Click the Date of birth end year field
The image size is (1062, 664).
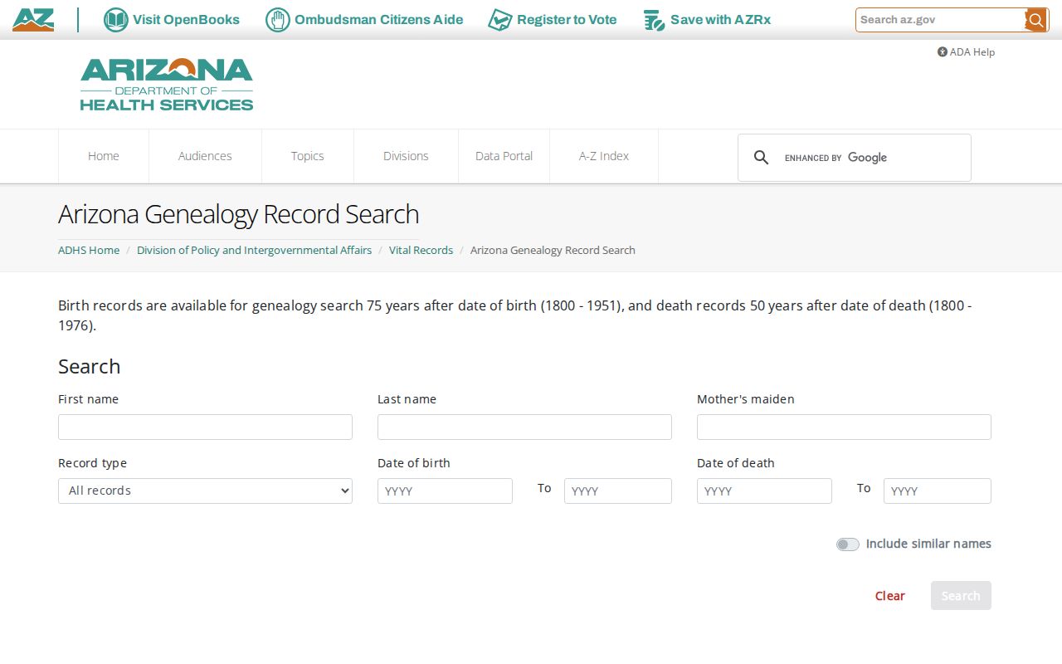[618, 491]
